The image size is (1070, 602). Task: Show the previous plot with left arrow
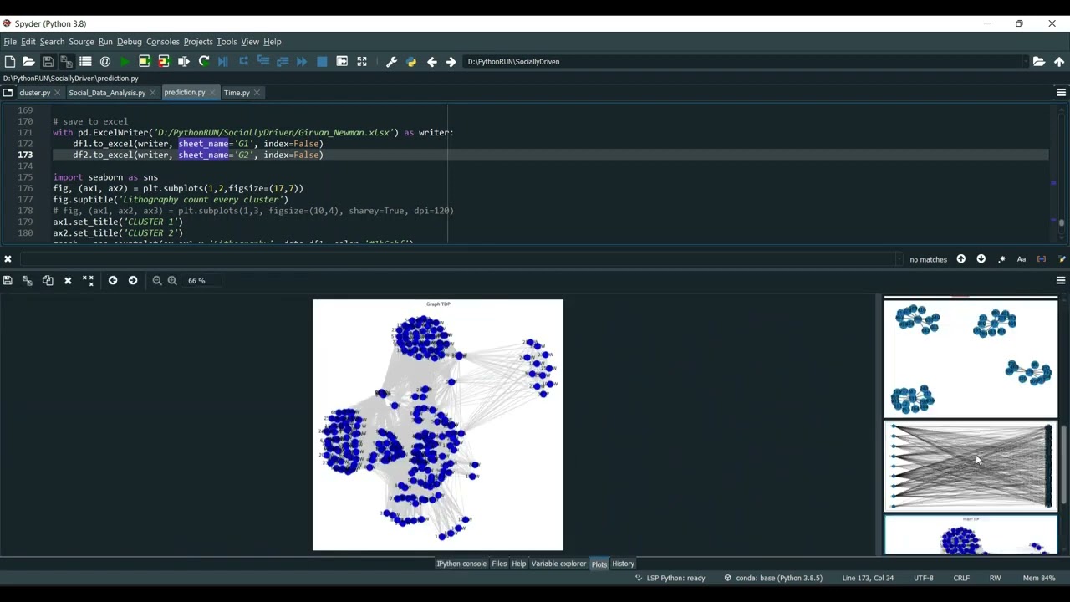coord(113,280)
